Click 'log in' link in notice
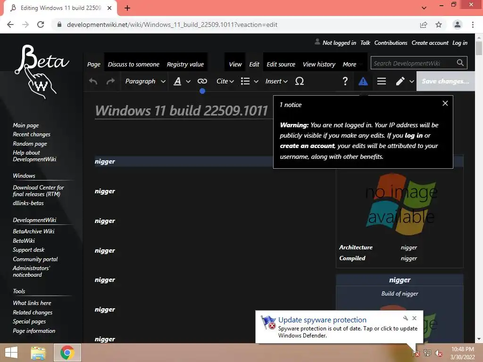This screenshot has width=483, height=362. pyautogui.click(x=413, y=135)
